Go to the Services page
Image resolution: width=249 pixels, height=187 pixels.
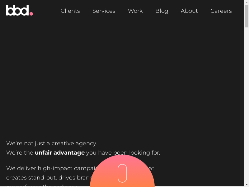click(104, 11)
